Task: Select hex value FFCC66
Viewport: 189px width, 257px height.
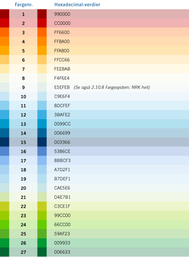Action: 62,60
